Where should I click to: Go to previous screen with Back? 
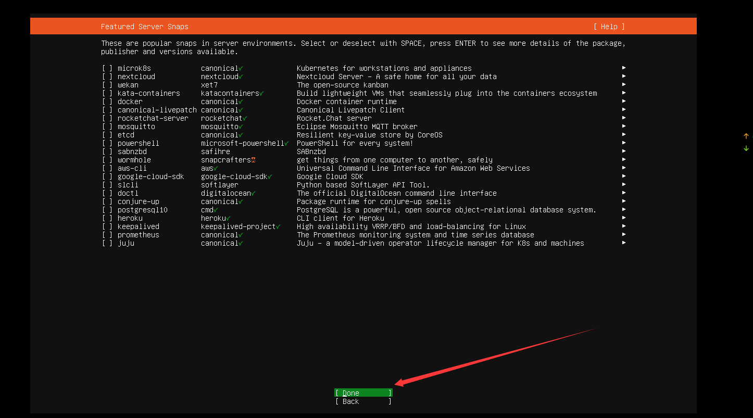(363, 401)
